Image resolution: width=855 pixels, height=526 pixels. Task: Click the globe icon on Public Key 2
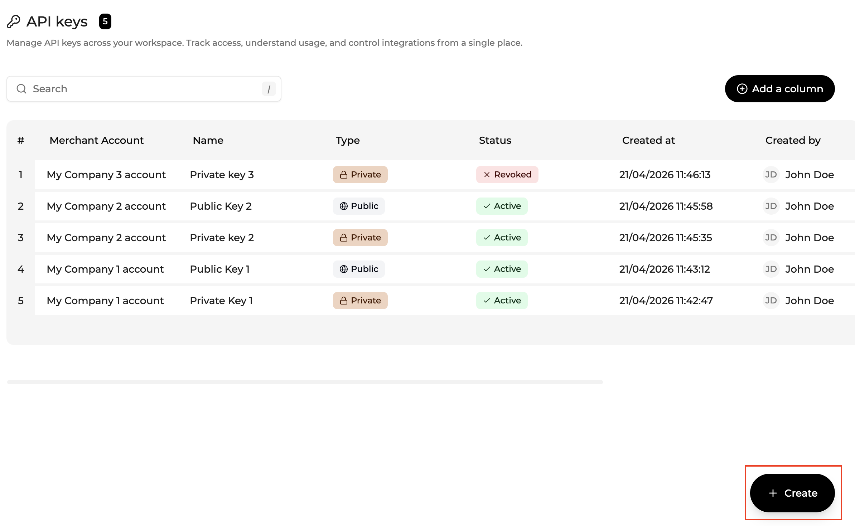(343, 206)
